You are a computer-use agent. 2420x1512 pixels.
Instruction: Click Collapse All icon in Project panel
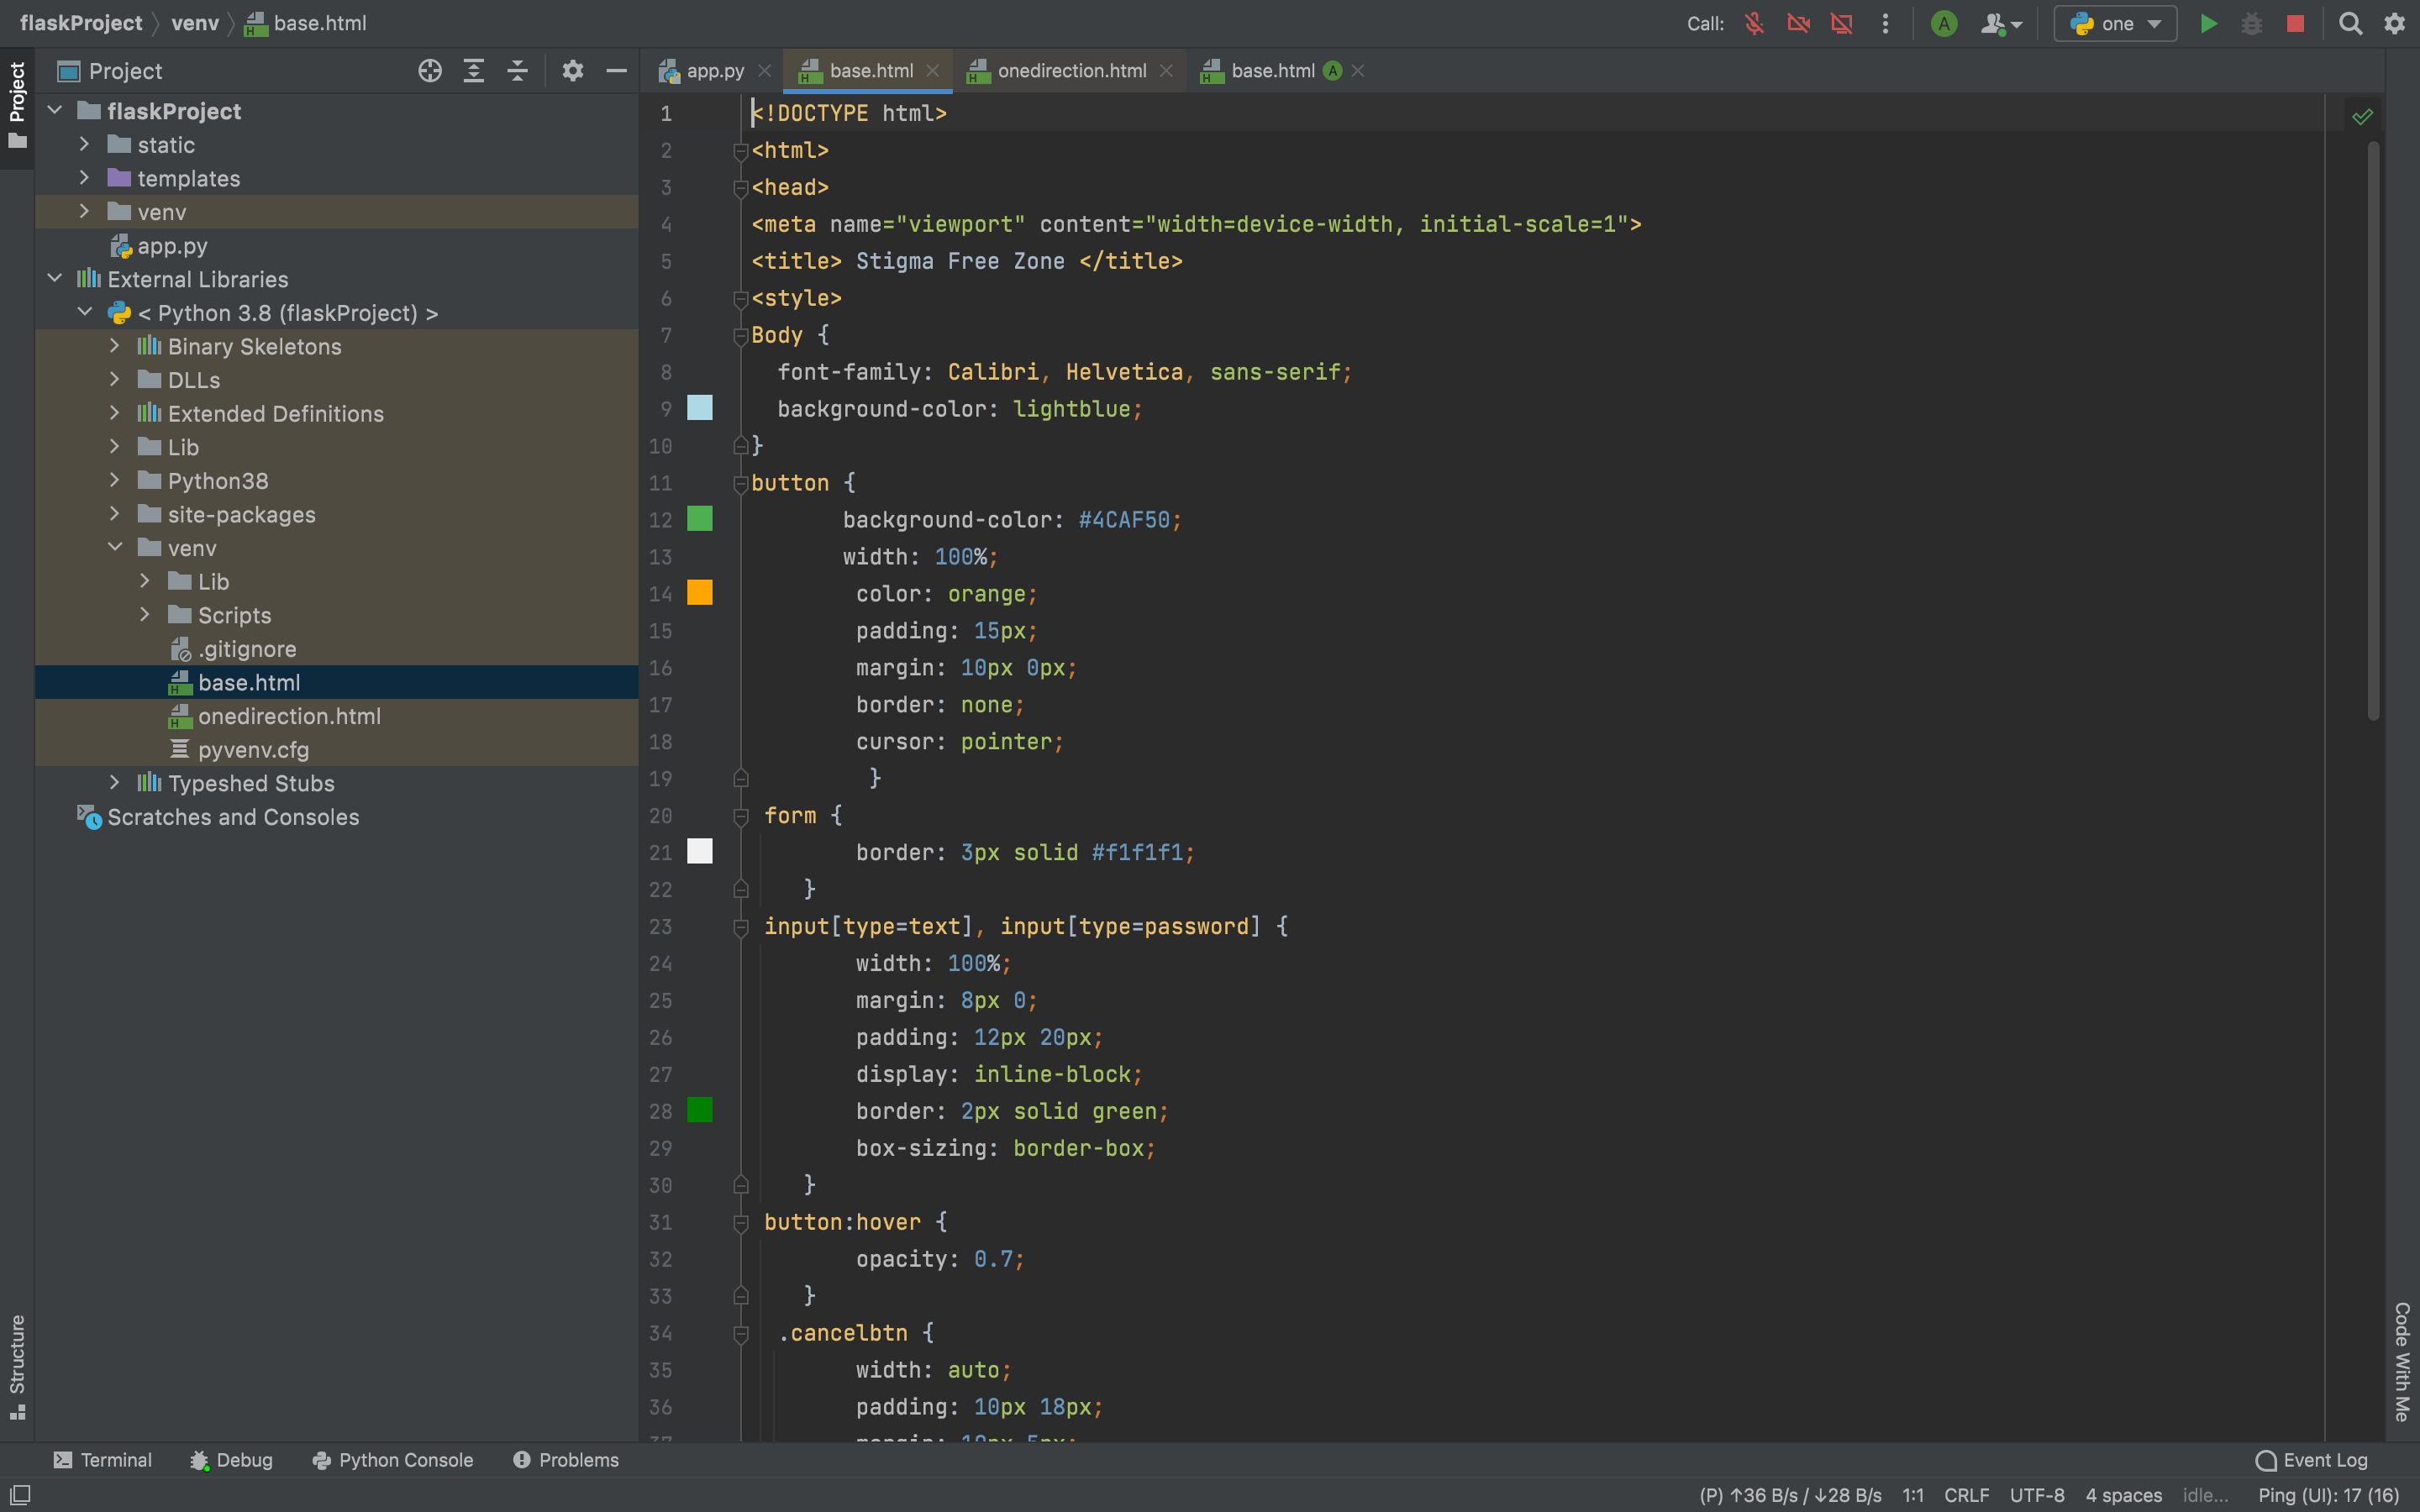coord(517,71)
